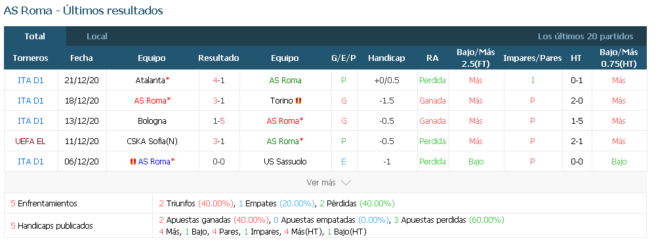Click the 0-0 result against Sassuolo
Image resolution: width=656 pixels, height=245 pixels.
tap(219, 162)
